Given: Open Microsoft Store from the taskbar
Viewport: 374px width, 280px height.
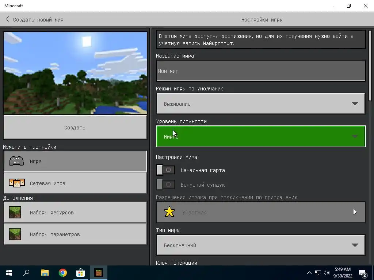Looking at the screenshot, I should 81,273.
